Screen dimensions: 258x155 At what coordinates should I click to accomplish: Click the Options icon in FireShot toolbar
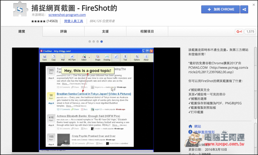(x=137, y=58)
